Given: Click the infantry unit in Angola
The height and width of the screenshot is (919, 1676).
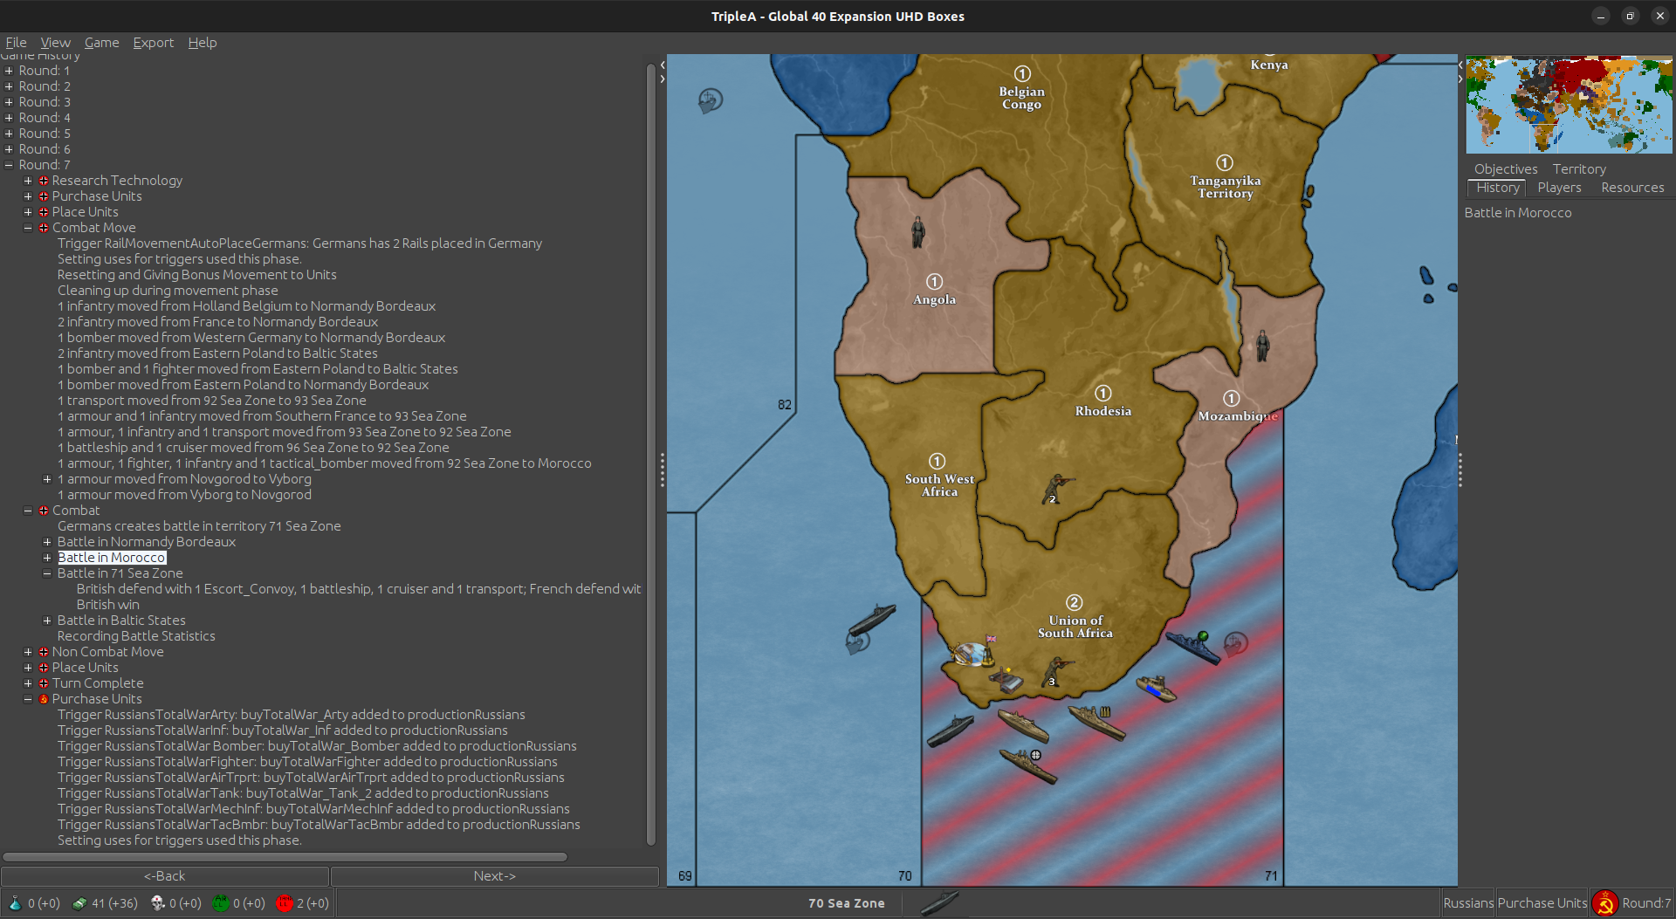Looking at the screenshot, I should (917, 231).
